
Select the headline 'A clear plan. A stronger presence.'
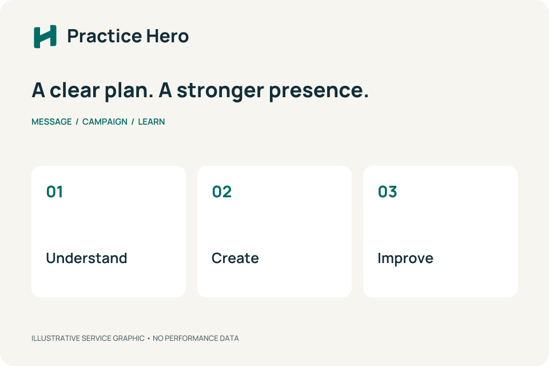click(200, 90)
